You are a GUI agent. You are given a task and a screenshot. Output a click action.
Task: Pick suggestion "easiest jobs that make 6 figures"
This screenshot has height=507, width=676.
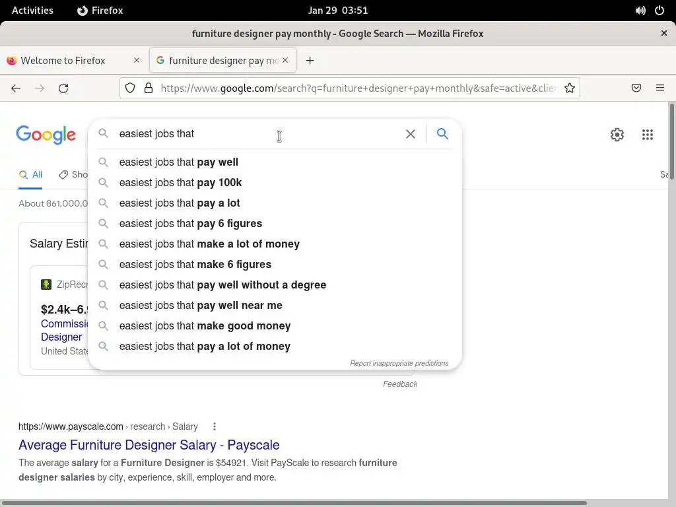[x=195, y=265]
